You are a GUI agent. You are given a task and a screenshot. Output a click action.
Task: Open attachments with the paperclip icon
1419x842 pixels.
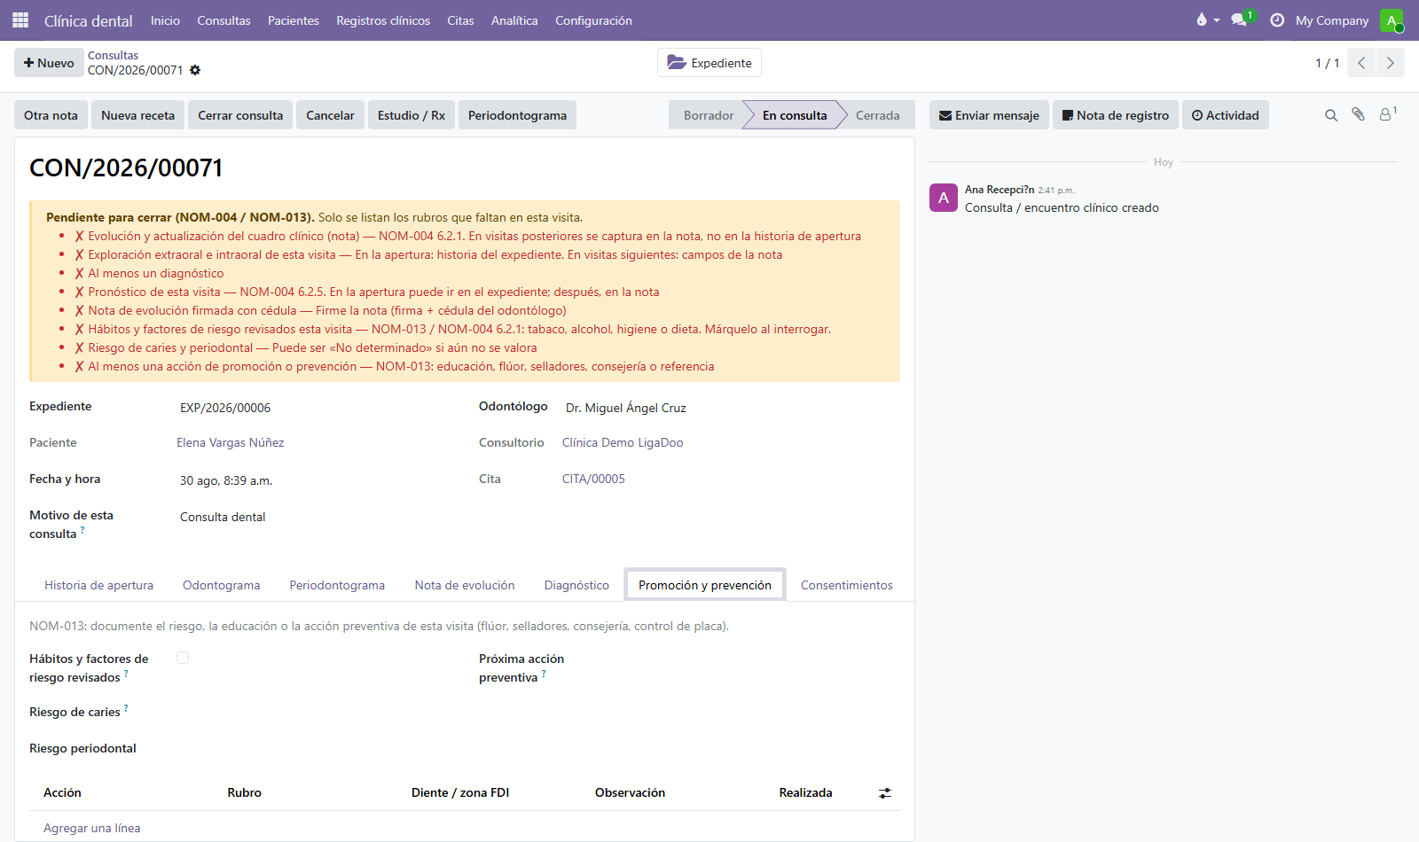pyautogui.click(x=1358, y=114)
